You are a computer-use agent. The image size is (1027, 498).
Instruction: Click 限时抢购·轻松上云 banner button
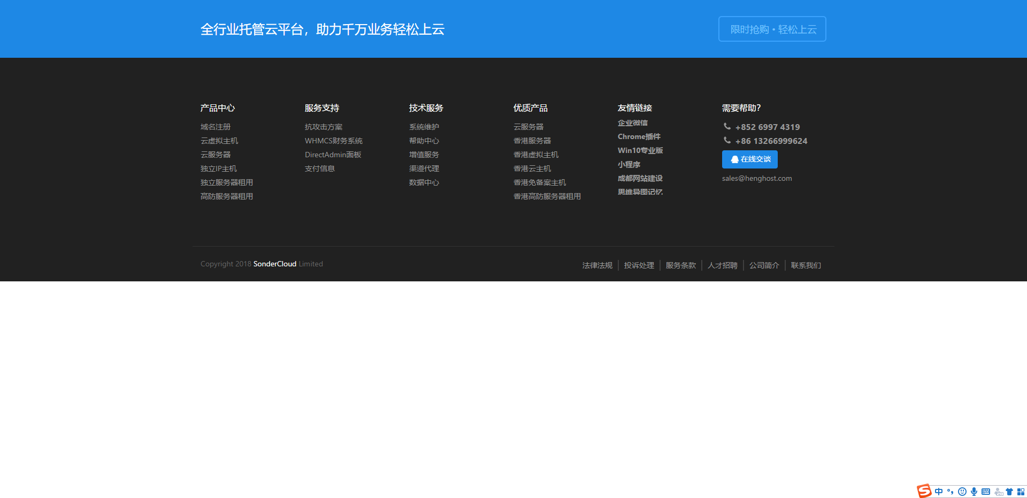click(x=772, y=29)
